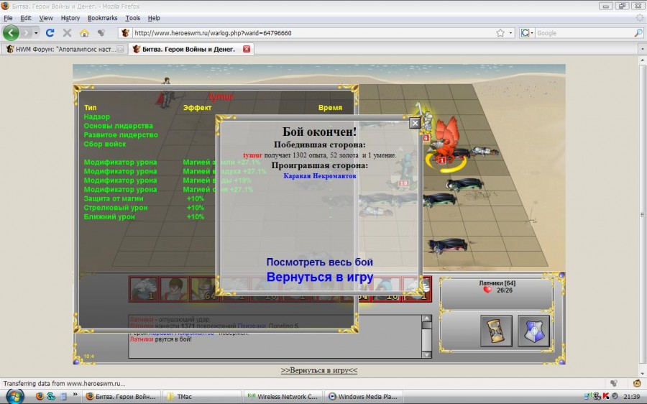The image size is (647, 404).
Task: Switch to the HWM Форум tab
Action: 65,49
